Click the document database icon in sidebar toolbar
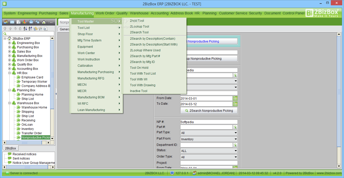 (19, 22)
